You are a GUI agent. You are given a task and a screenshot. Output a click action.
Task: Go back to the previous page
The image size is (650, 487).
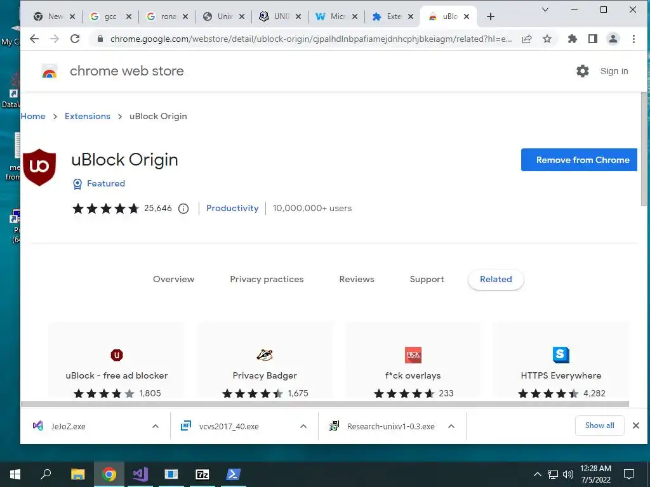pyautogui.click(x=34, y=39)
